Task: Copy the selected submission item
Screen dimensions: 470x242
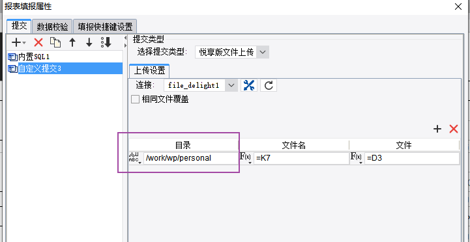Action: pyautogui.click(x=55, y=42)
